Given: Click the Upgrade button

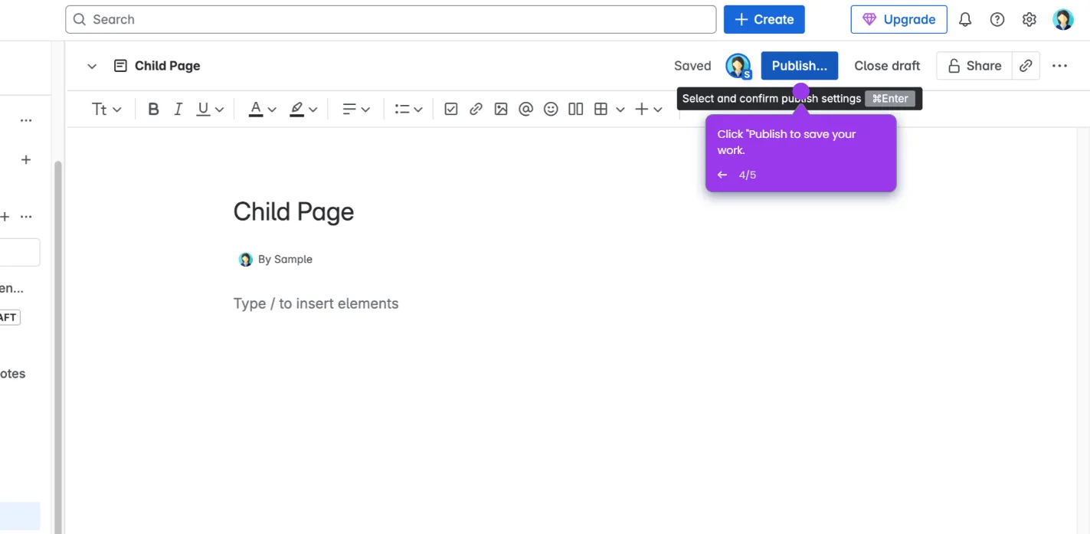Looking at the screenshot, I should [899, 19].
